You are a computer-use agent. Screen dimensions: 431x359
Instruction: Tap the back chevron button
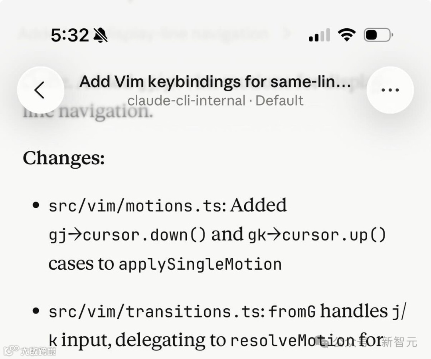[40, 90]
